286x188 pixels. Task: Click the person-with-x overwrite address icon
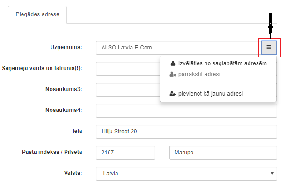coord(173,74)
